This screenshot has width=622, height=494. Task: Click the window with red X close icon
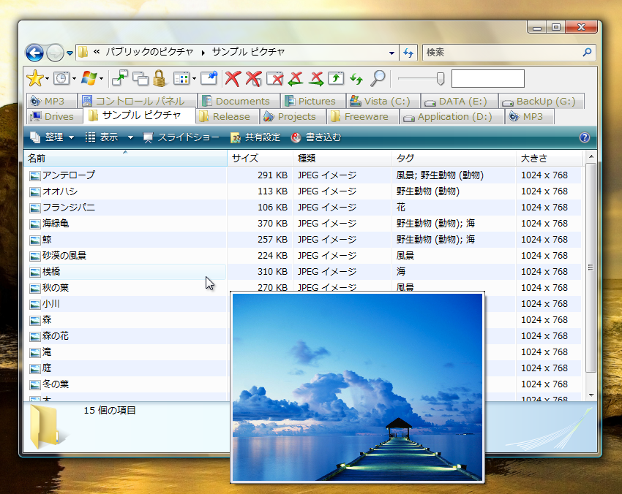pos(275,78)
